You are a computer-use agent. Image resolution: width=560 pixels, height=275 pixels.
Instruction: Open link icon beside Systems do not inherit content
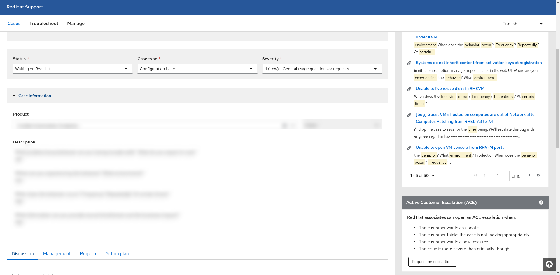click(409, 63)
